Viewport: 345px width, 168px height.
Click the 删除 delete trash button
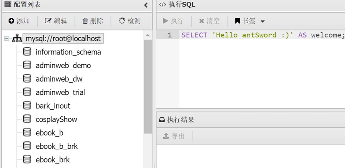click(x=93, y=21)
